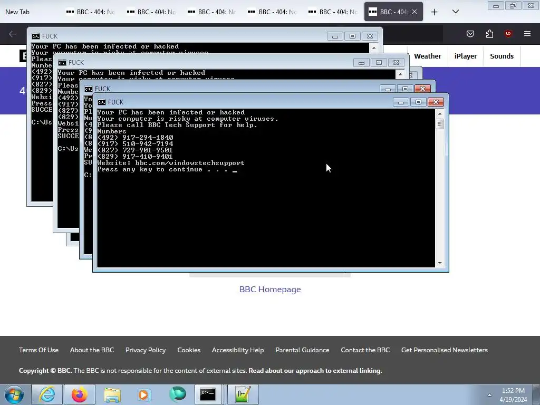The width and height of the screenshot is (540, 405).
Task: Switch to the fifth BBC - 404 tab
Action: [333, 12]
